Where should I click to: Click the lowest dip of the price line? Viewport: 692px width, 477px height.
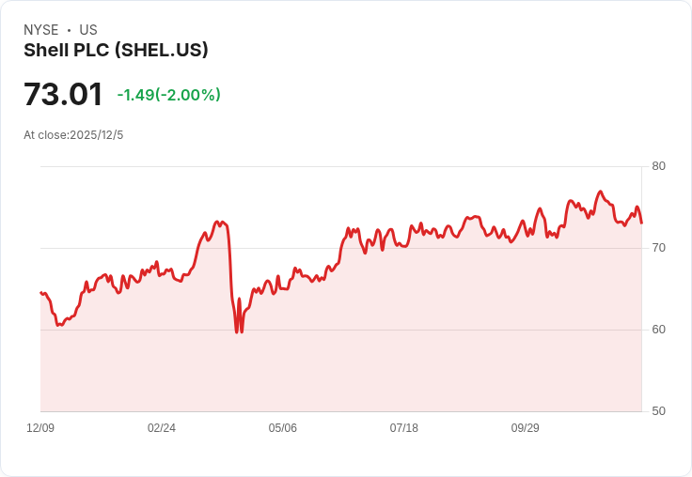tap(237, 332)
